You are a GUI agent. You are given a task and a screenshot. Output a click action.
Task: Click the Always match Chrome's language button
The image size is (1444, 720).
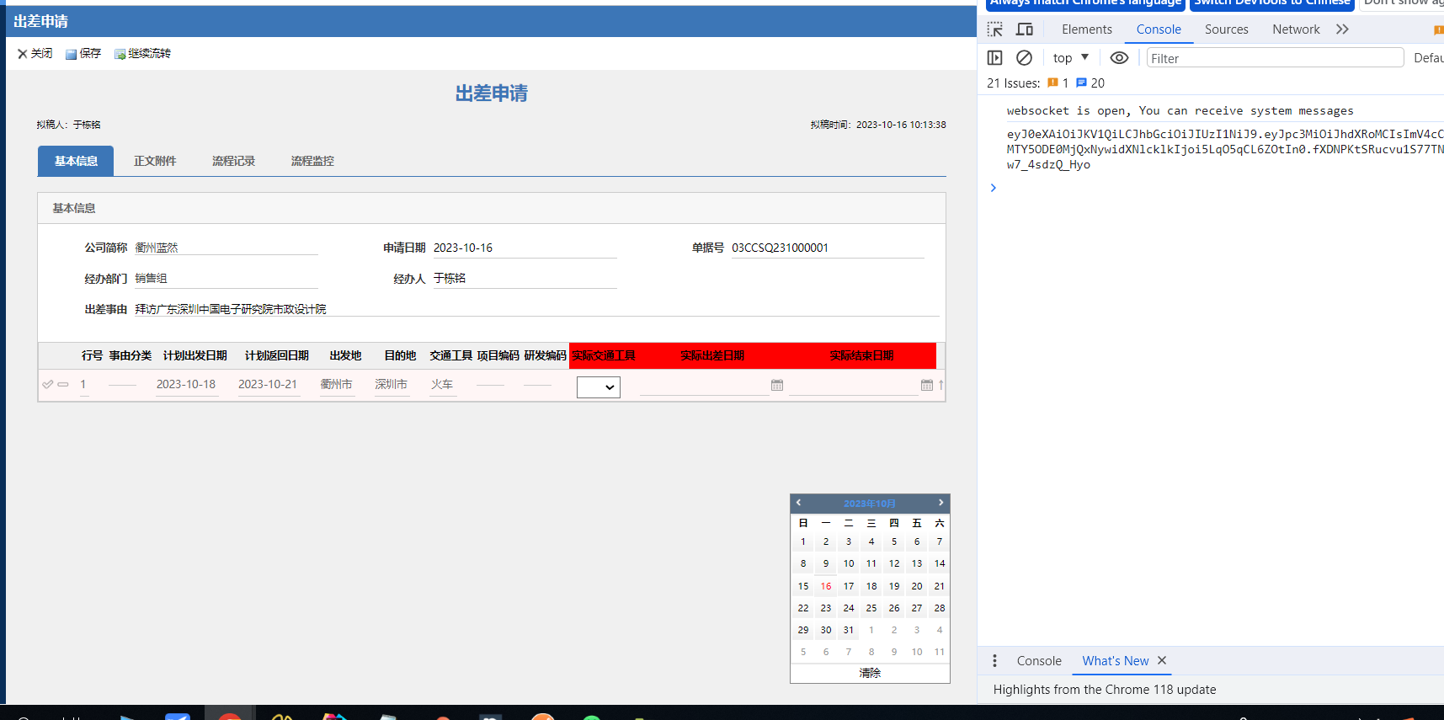1085,4
